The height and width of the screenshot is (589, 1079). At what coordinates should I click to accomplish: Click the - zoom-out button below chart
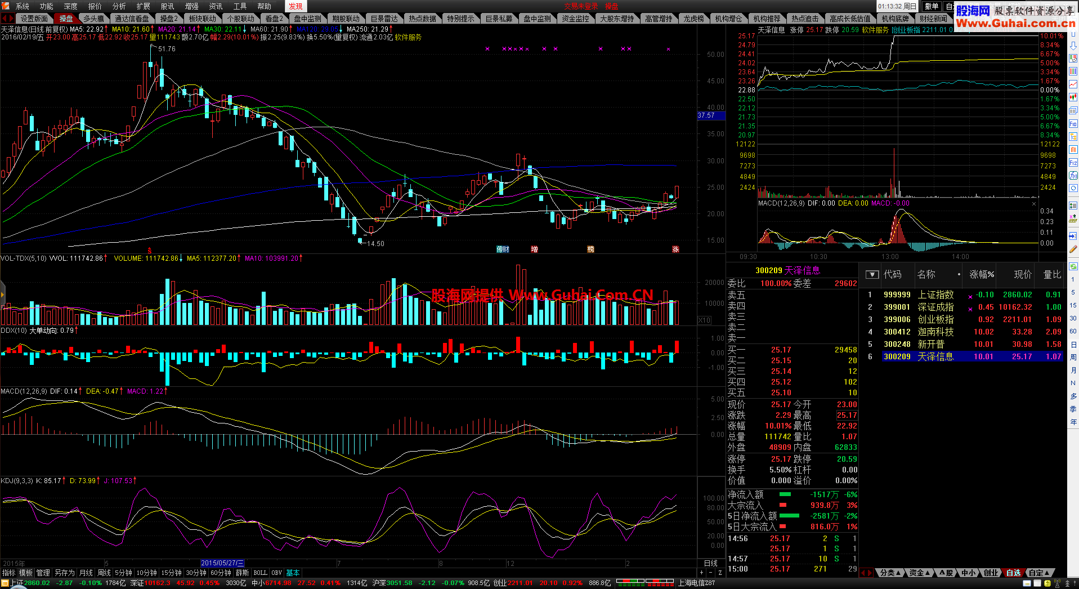[x=710, y=573]
